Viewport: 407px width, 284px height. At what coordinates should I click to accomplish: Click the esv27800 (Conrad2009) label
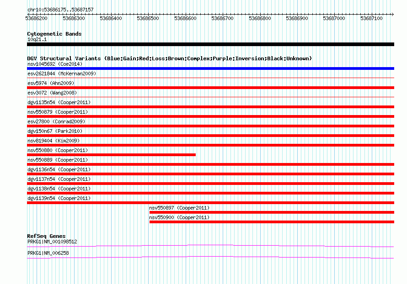click(56, 121)
